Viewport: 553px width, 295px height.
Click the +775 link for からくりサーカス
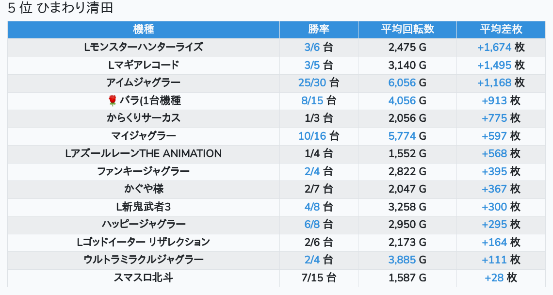(x=494, y=118)
